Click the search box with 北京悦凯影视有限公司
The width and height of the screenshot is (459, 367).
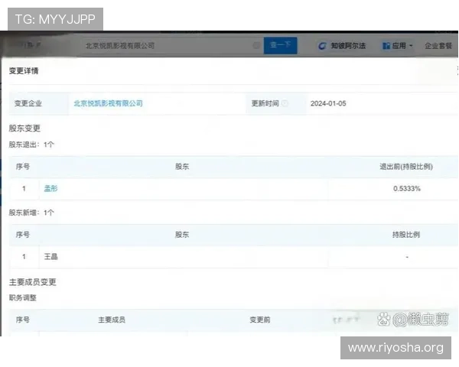click(x=171, y=46)
